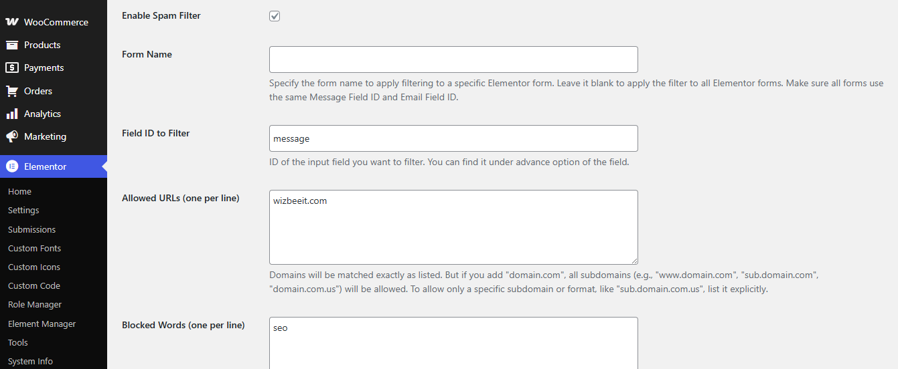Open Custom Icons in sidebar

coord(34,267)
